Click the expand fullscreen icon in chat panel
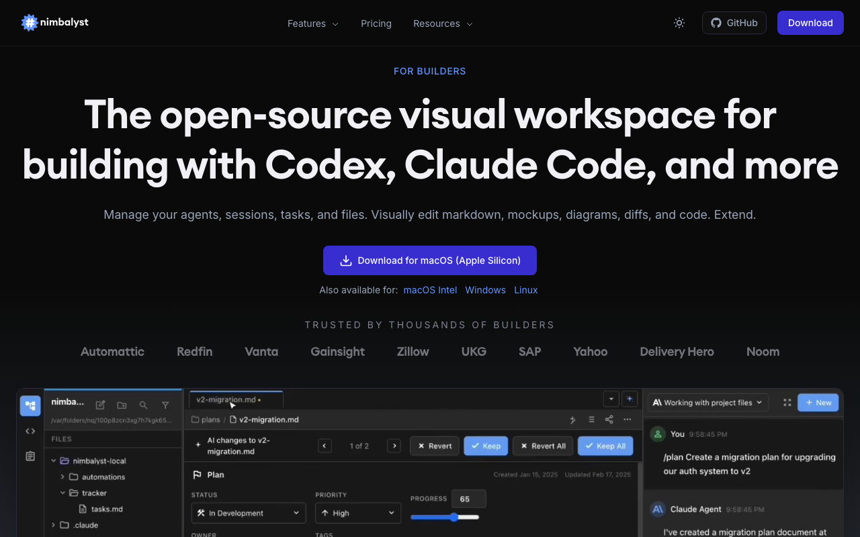Viewport: 860px width, 537px height. (787, 403)
